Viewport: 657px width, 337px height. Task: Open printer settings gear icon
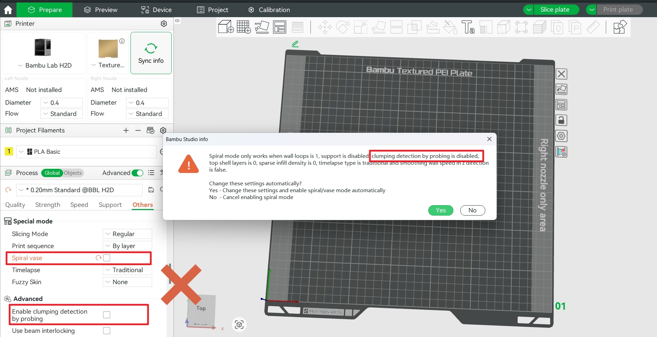click(x=164, y=24)
